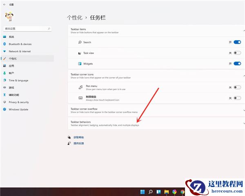Collapse the Taskbar corner icons section
Screen dimensions: 245x196
(156, 76)
